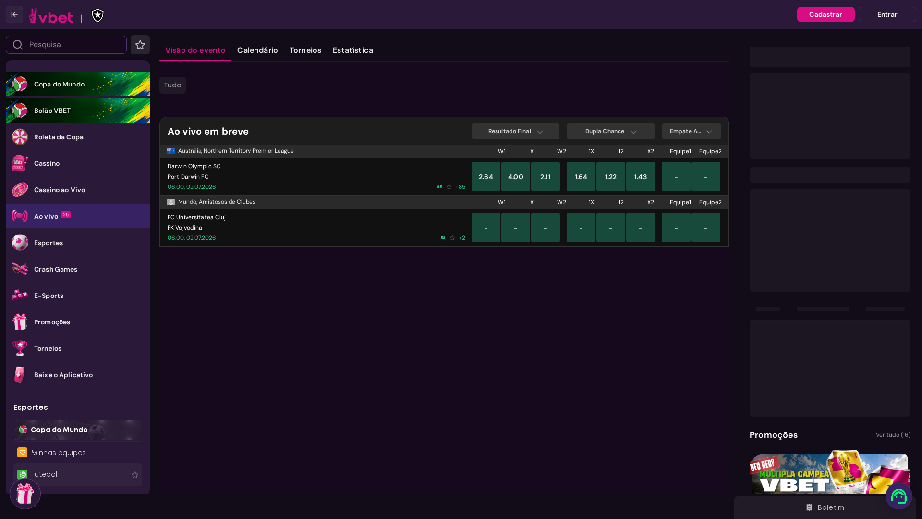Click the Torneios trophy icon

tap(20, 348)
